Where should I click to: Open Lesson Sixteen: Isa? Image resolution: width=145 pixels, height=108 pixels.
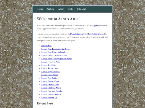(x=49, y=98)
